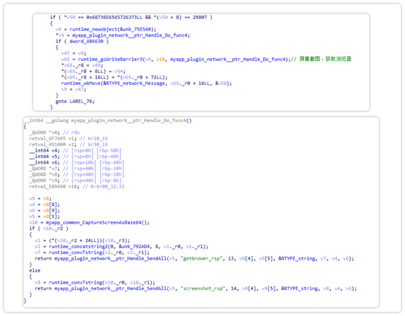
Task: Click the hex constant 0x68736E6565726373LL
Action: click(114, 17)
